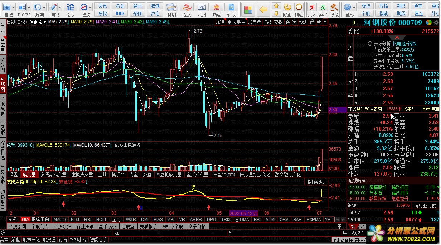Click the yellow back arrow icon
The image size is (441, 245).
point(263,9)
